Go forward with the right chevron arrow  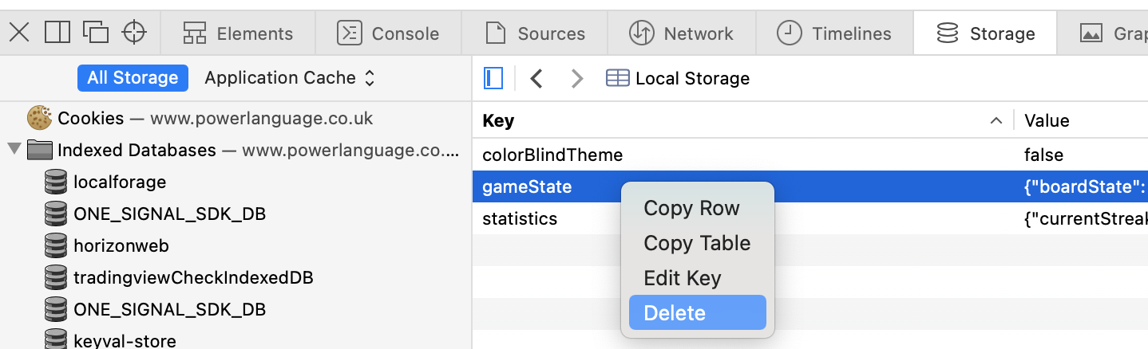click(x=577, y=78)
